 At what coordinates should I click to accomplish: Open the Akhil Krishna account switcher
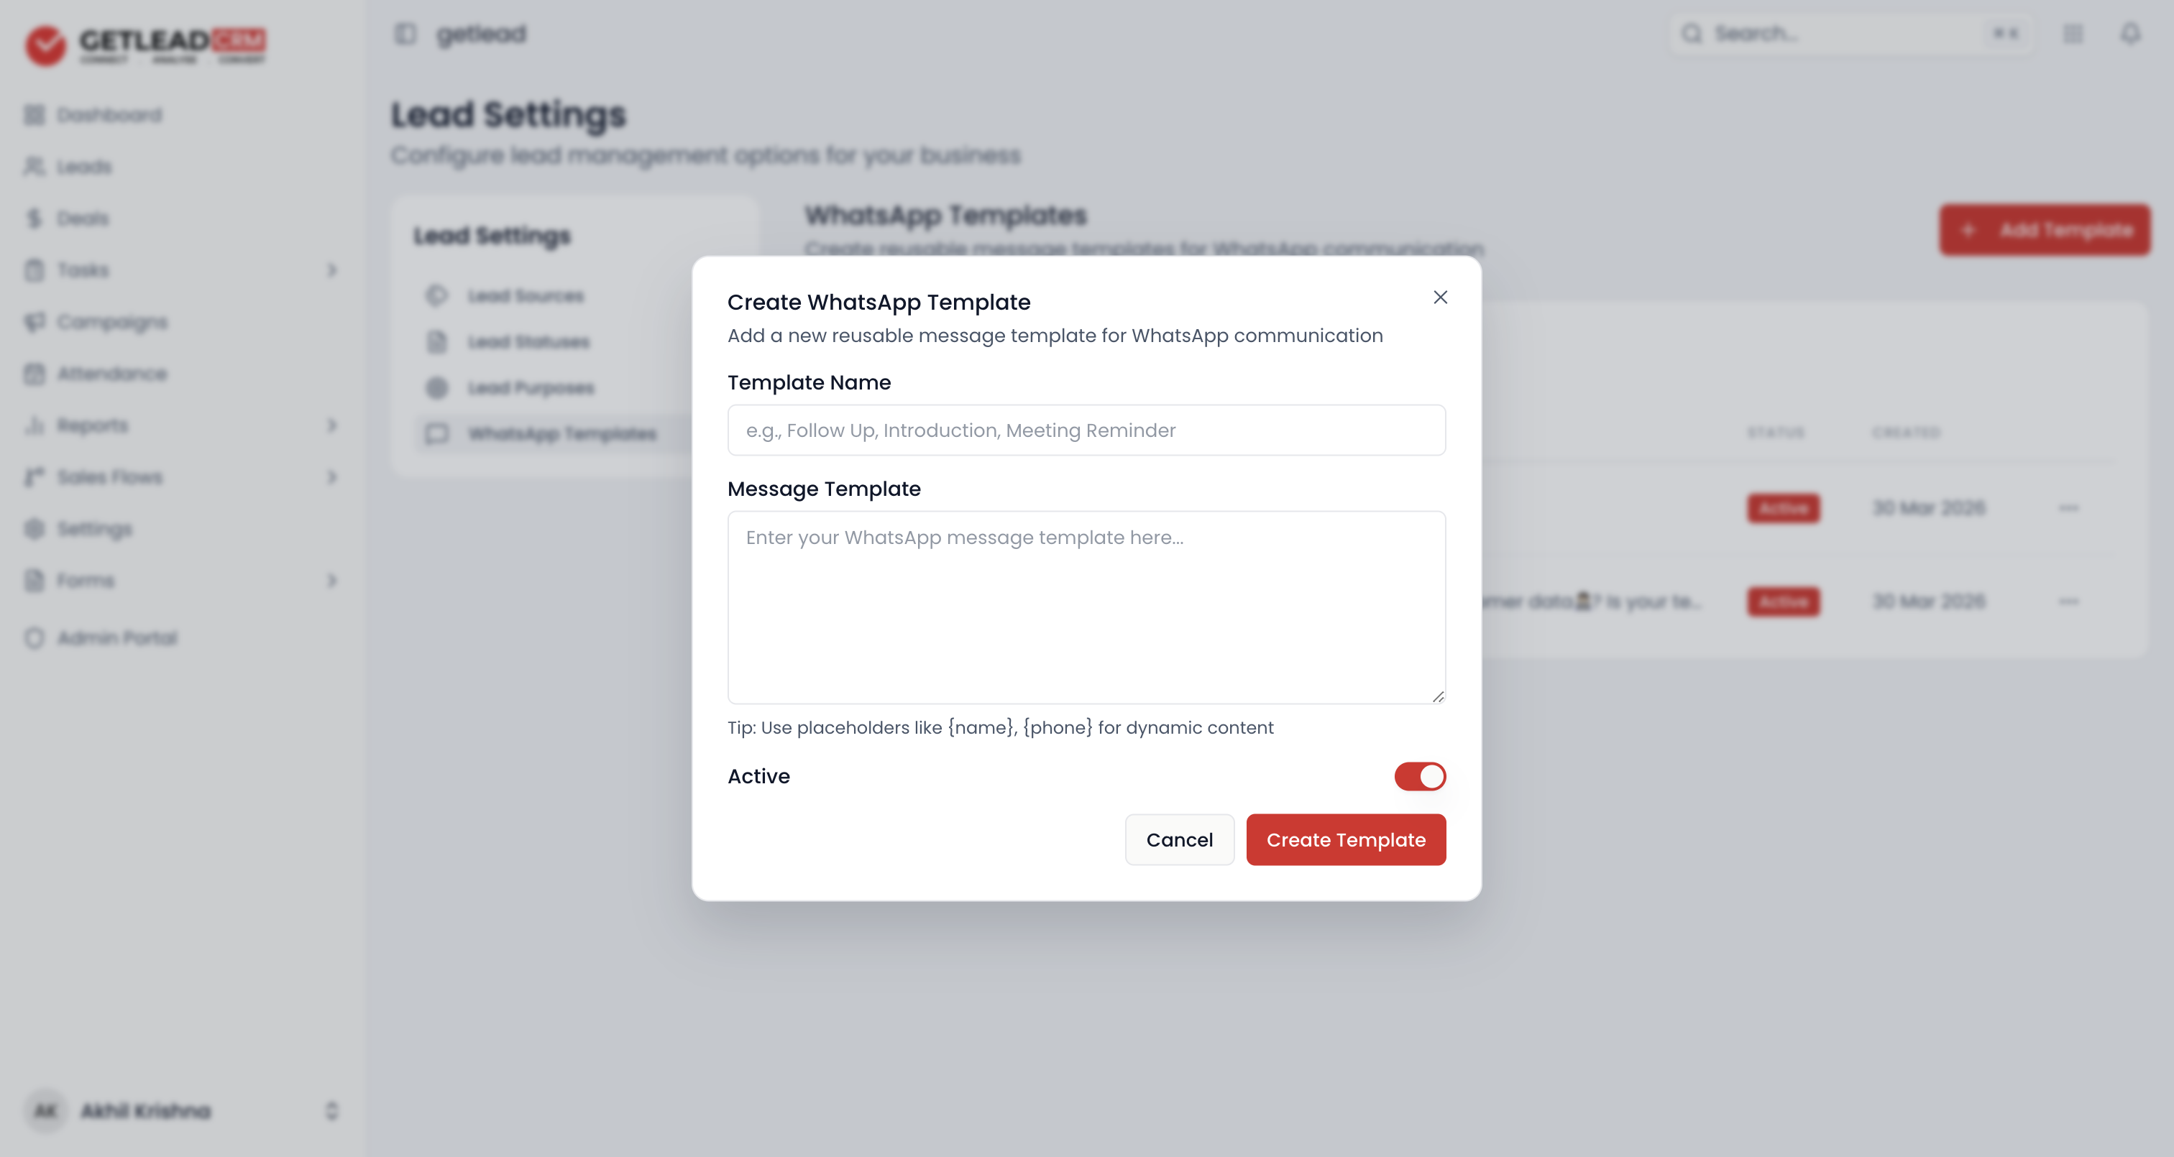click(181, 1110)
